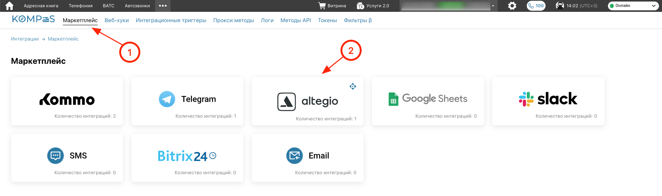Click the Маркетплейс breadcrumb link

click(63, 39)
